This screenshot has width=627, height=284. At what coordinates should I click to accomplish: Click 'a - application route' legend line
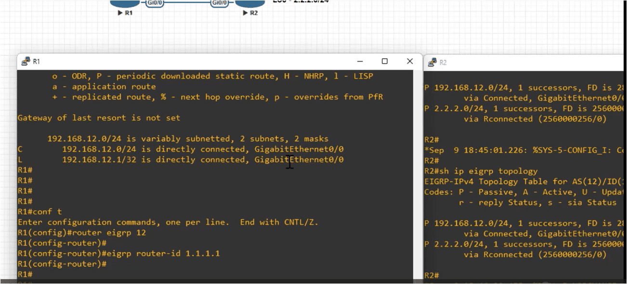pyautogui.click(x=104, y=87)
